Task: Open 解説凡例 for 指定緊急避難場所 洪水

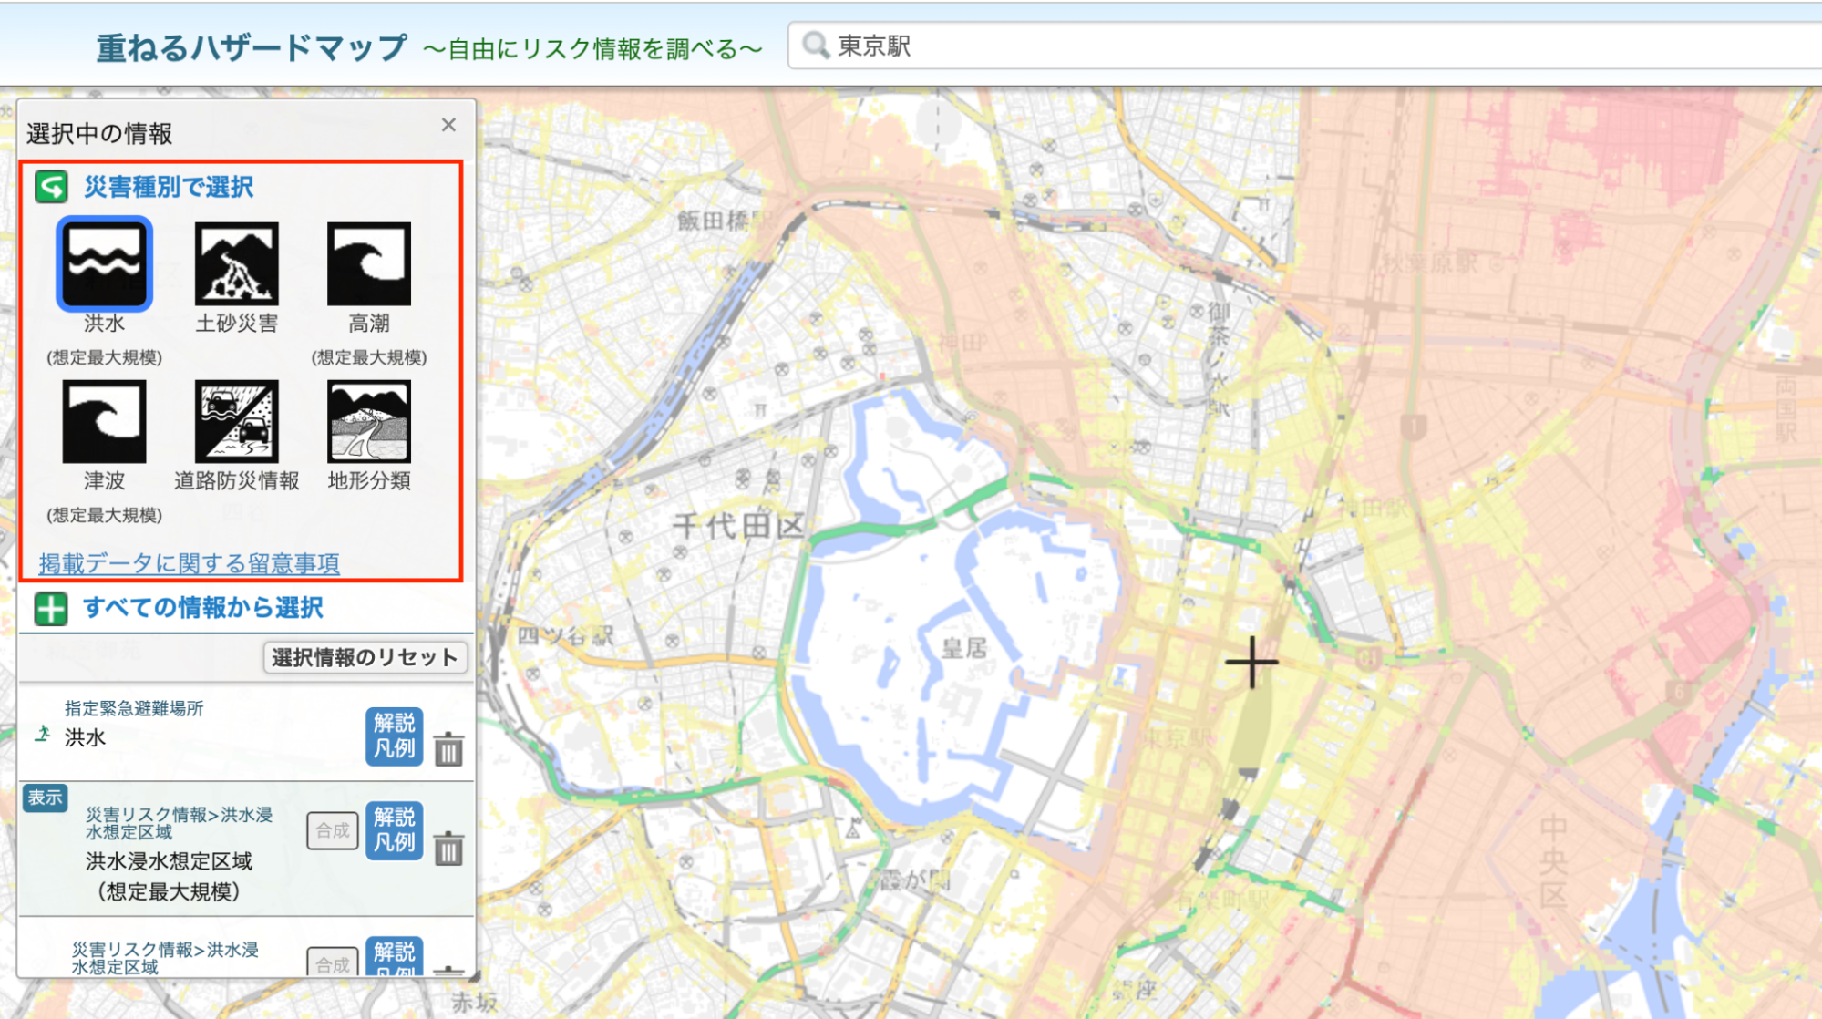Action: click(x=394, y=736)
